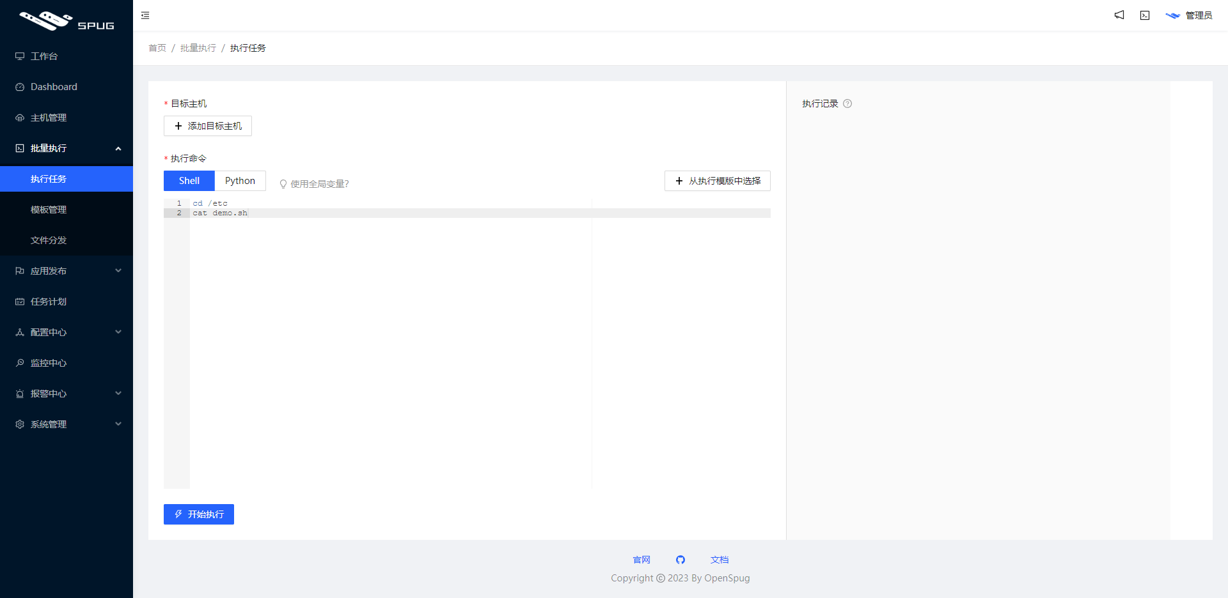The image size is (1228, 598).
Task: Open the 官网 footer link
Action: pyautogui.click(x=642, y=560)
